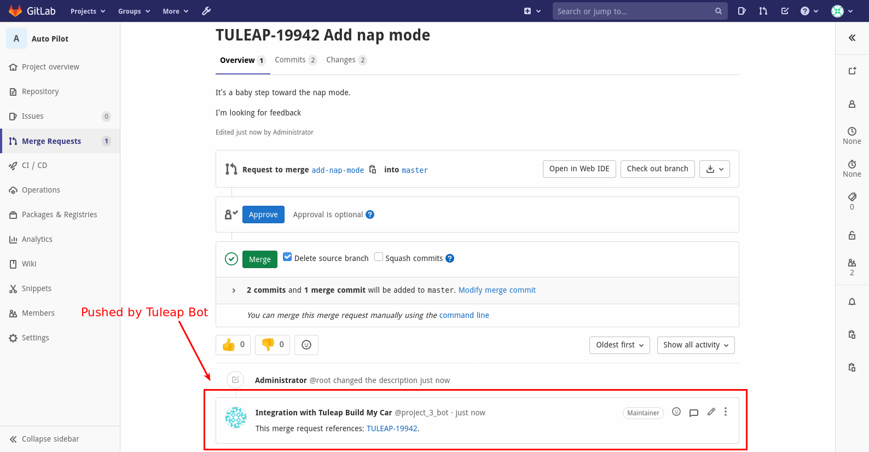Open the assignee icon in right sidebar

pyautogui.click(x=852, y=104)
